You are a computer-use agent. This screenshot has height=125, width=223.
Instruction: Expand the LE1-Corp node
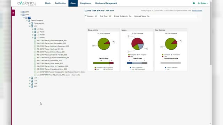tap(32, 29)
